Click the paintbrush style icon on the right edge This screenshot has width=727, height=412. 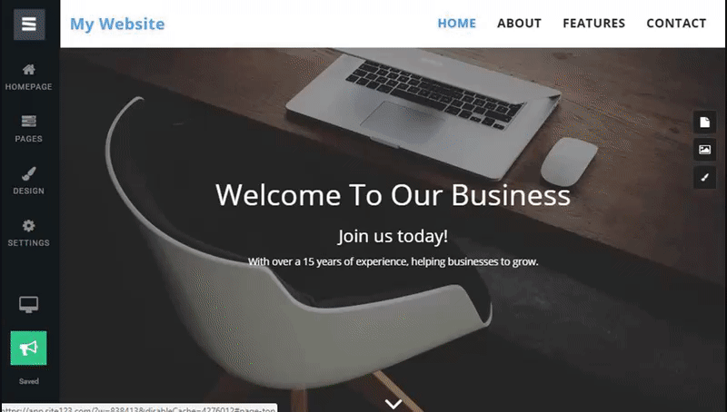705,177
